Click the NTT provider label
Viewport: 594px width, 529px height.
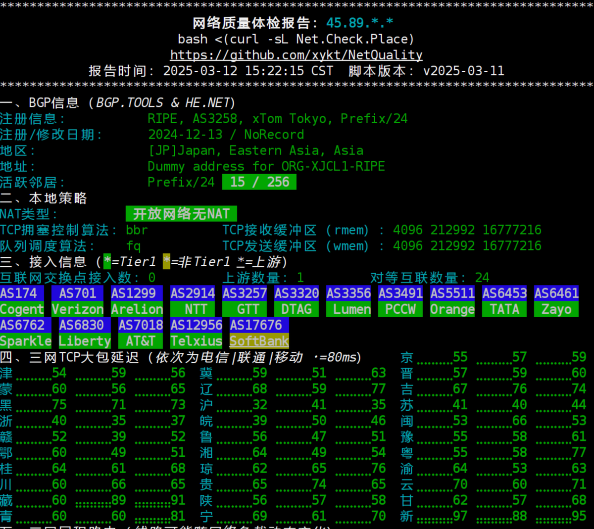coord(193,309)
